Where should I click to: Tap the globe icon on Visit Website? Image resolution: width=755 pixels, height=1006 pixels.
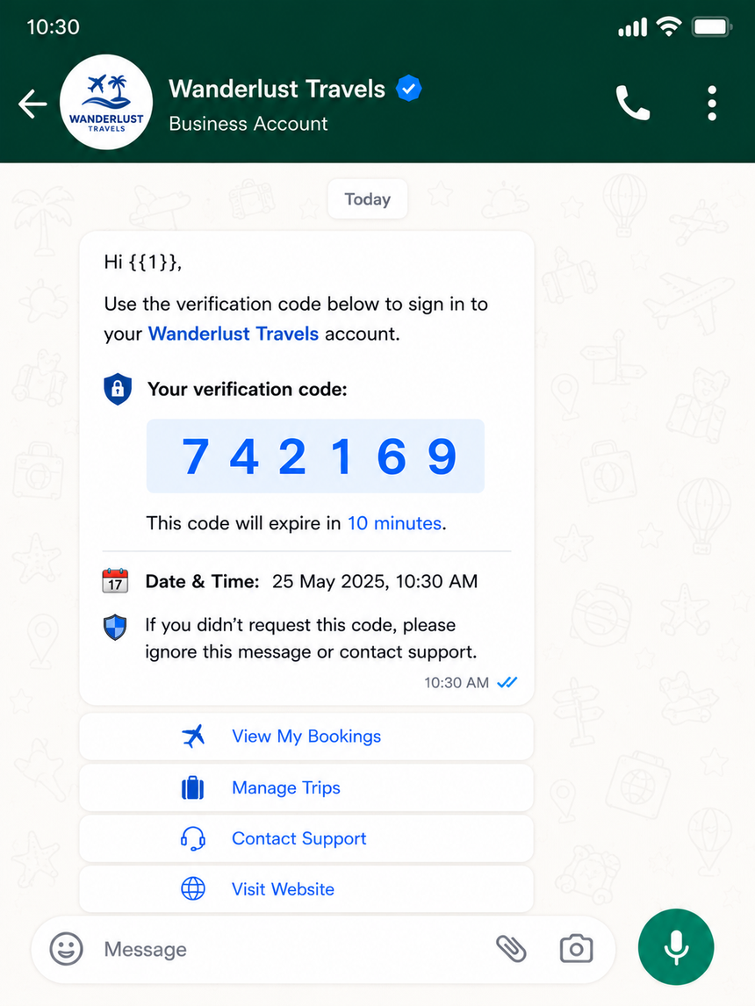click(x=193, y=888)
